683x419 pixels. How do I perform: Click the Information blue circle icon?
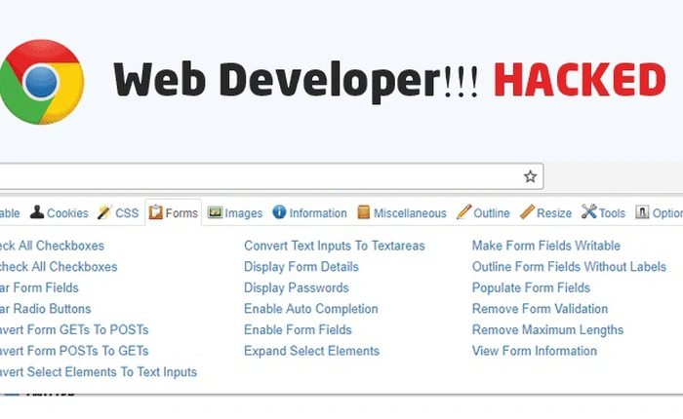[x=279, y=211]
